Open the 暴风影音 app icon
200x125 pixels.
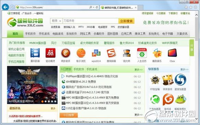[35, 53]
